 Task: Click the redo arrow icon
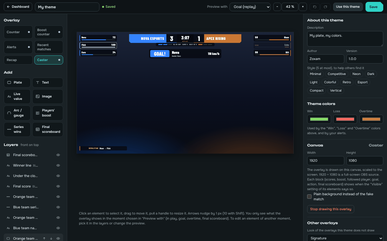(325, 7)
